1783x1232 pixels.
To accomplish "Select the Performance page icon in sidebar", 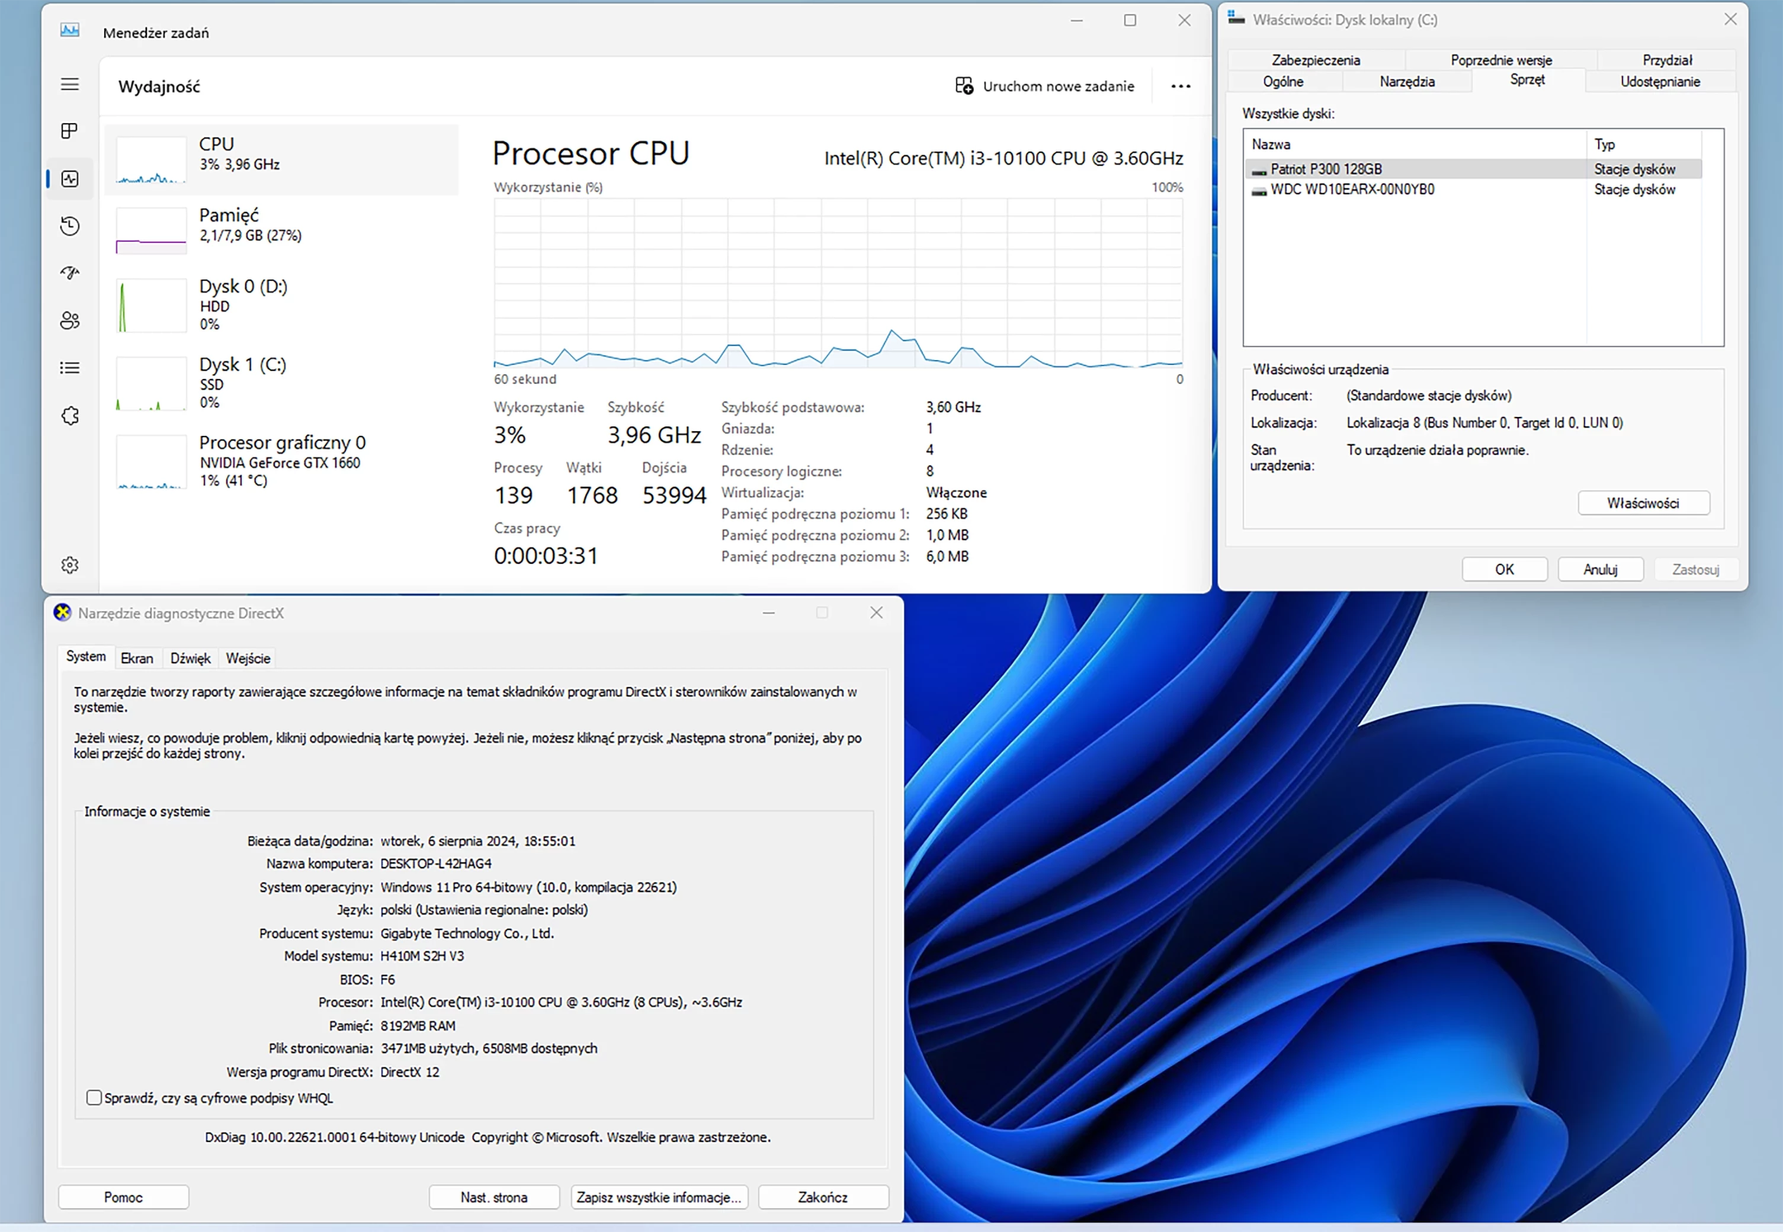I will pos(69,179).
